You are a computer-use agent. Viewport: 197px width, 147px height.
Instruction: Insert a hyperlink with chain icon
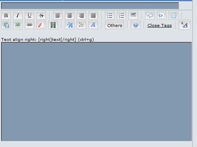(x=29, y=25)
